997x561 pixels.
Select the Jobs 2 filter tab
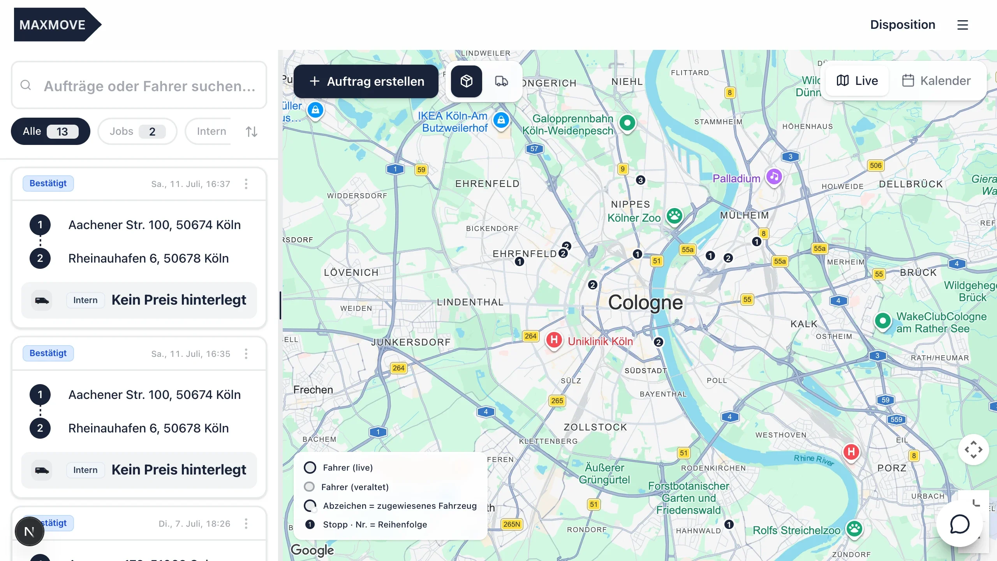(137, 131)
